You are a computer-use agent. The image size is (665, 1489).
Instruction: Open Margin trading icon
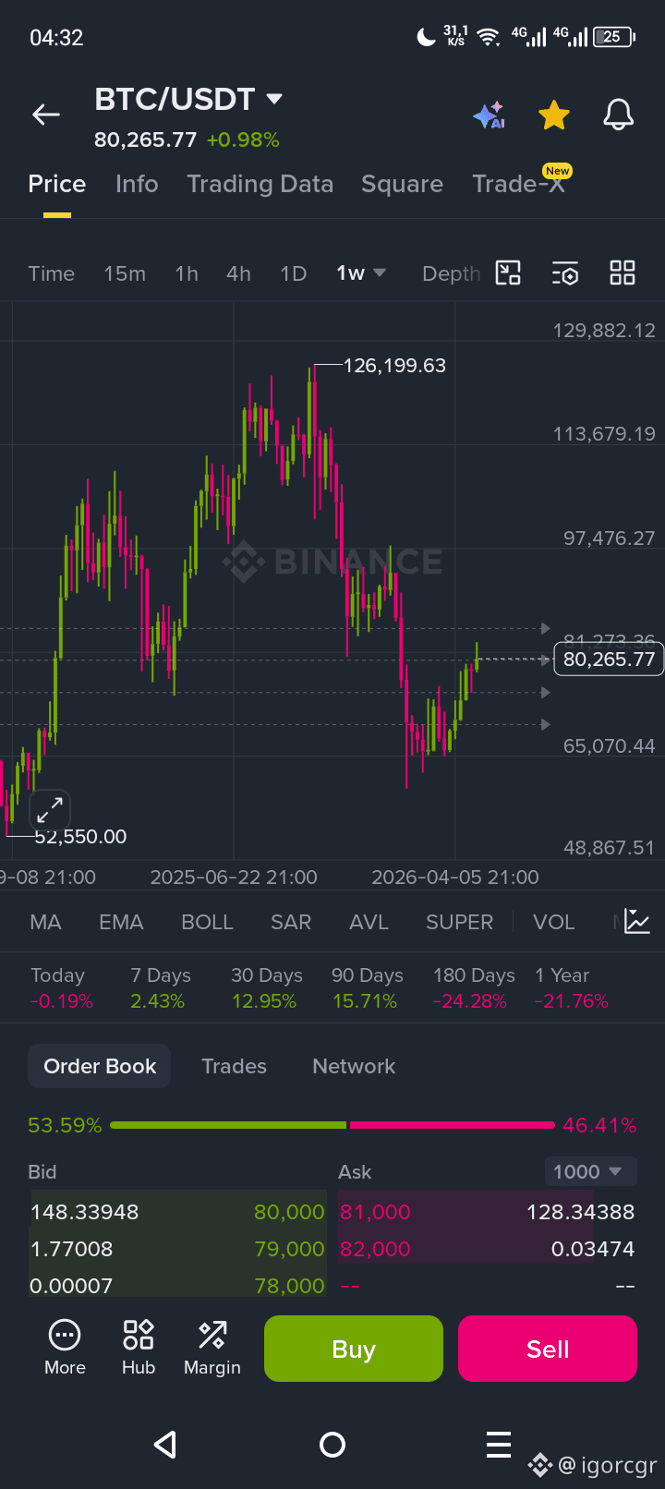click(212, 1350)
